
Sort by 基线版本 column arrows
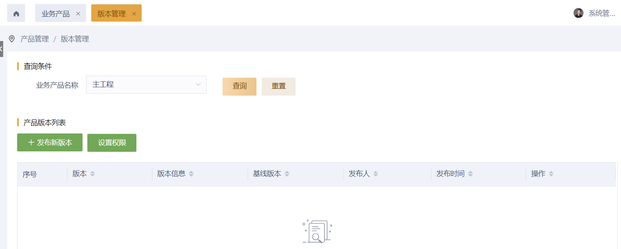pos(287,174)
